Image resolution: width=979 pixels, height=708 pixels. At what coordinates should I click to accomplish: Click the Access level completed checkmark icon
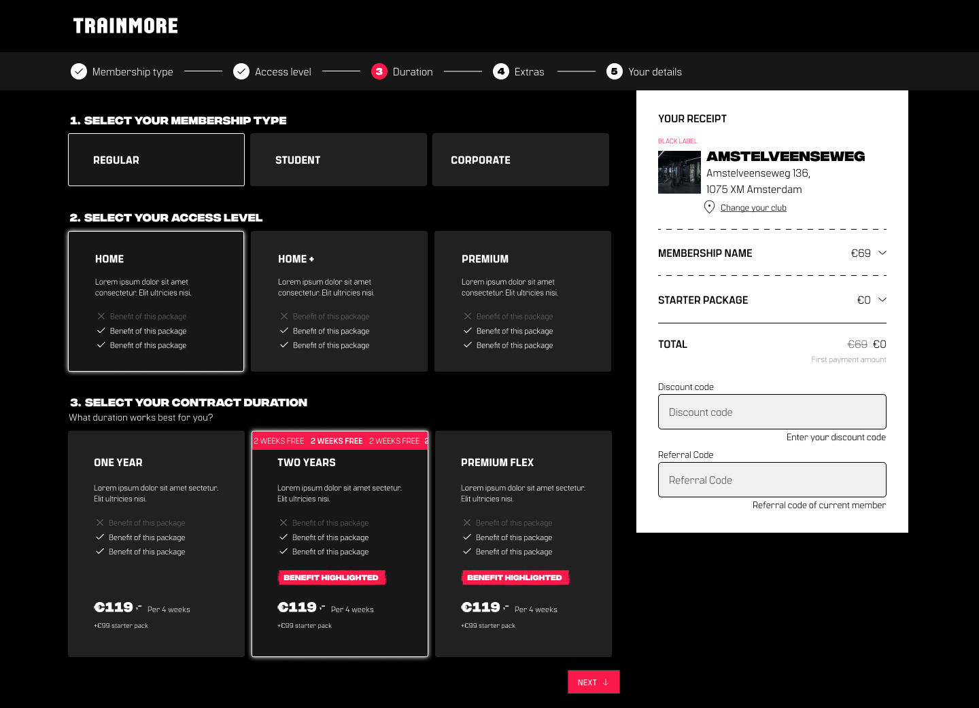[x=241, y=71]
